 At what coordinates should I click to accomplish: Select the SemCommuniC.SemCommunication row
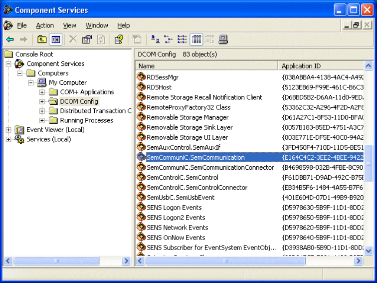(250, 157)
